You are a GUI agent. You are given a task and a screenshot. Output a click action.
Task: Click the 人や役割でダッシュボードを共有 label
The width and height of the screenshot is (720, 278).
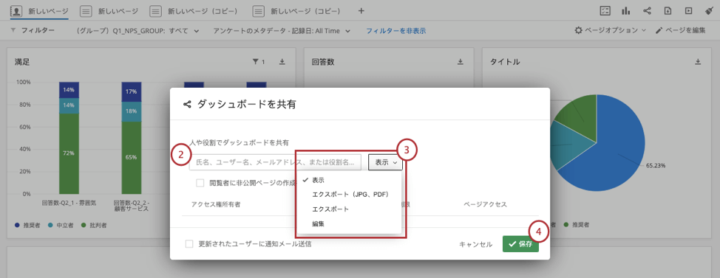(x=240, y=143)
